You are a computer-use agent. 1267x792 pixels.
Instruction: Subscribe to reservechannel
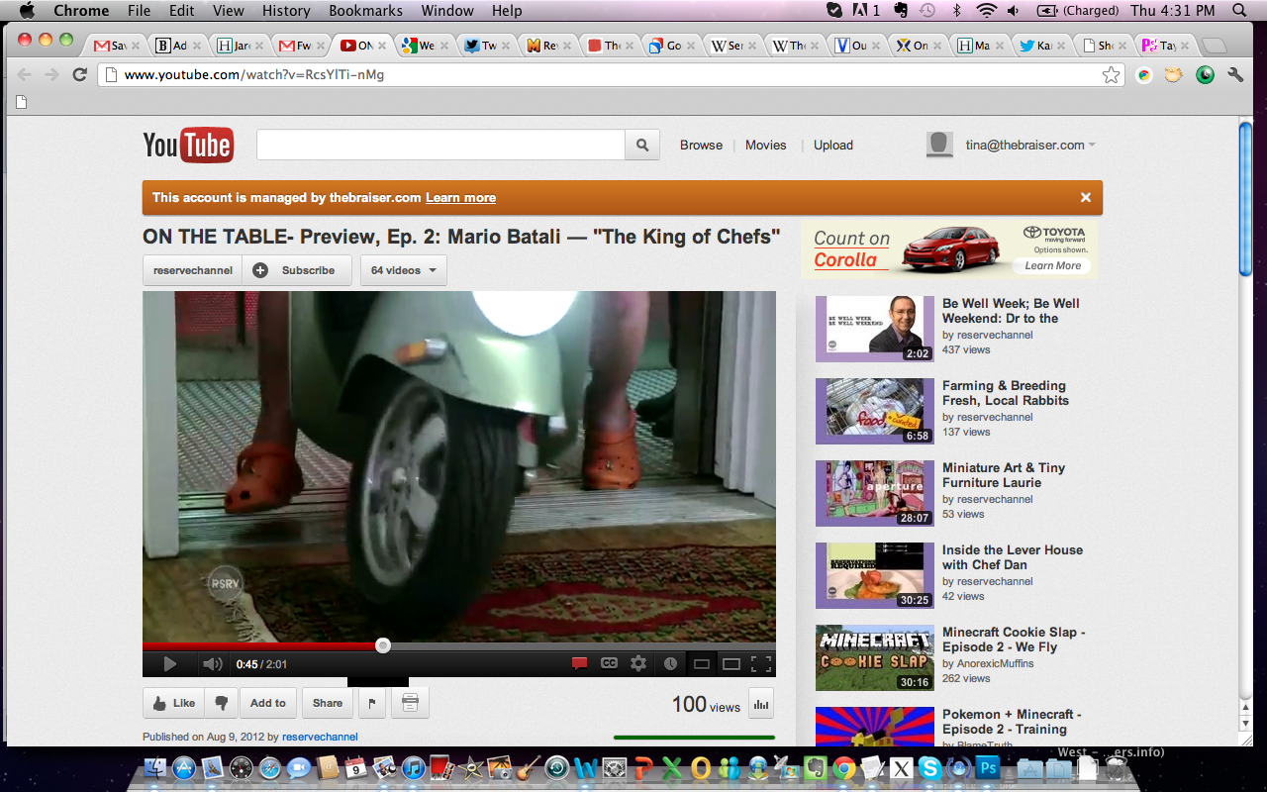[x=297, y=270]
